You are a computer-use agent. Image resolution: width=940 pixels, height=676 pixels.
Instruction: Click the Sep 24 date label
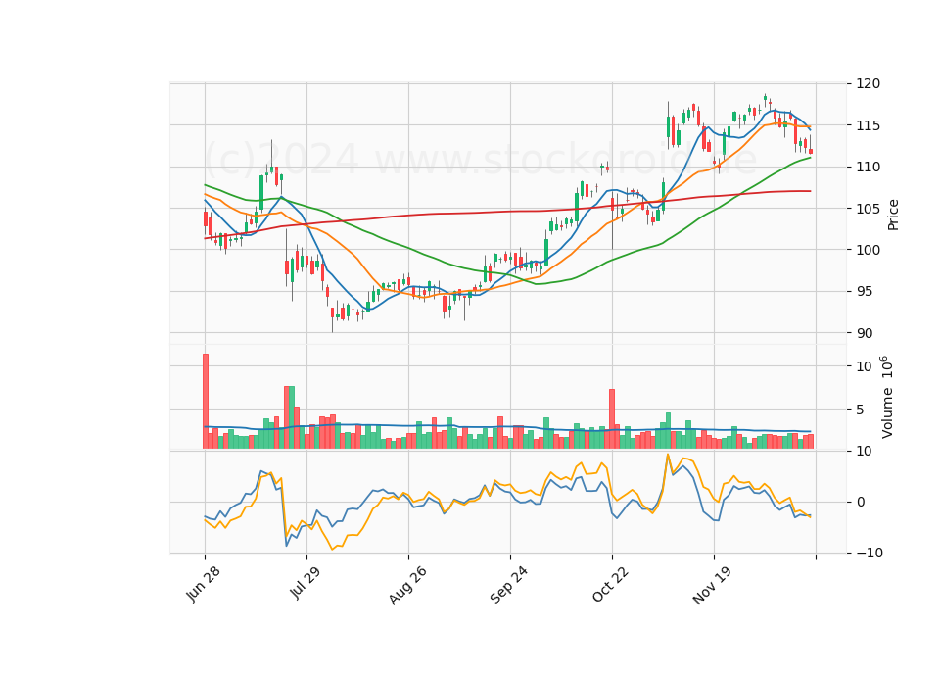(509, 584)
